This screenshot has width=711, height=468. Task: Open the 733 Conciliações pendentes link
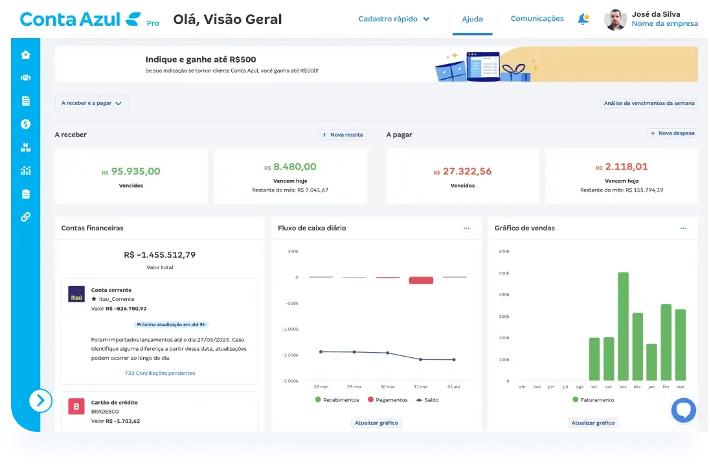coord(159,373)
